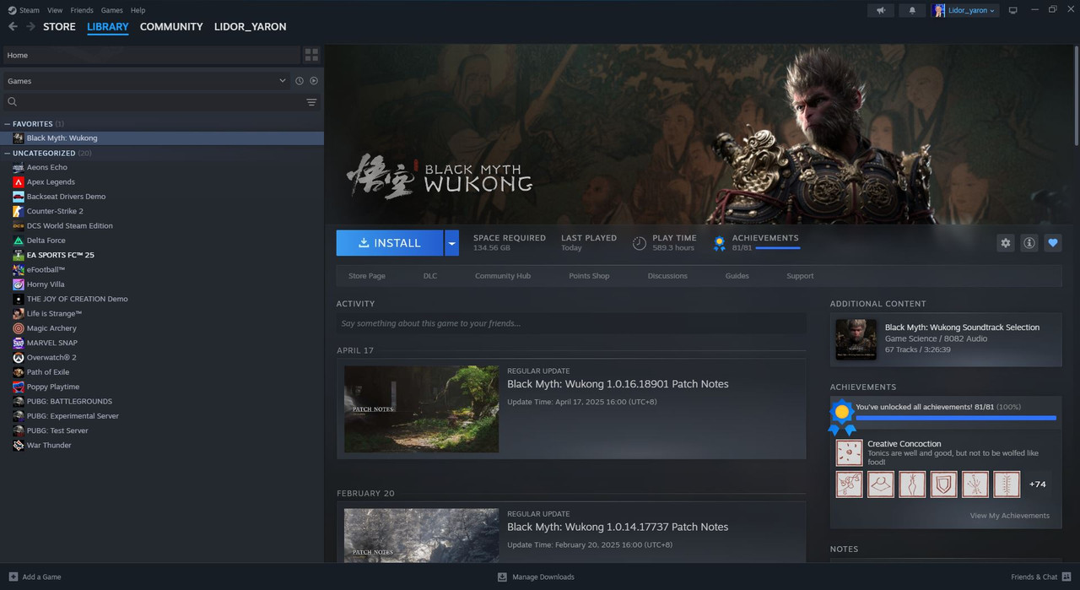This screenshot has width=1080, height=590.
Task: Open the View menu
Action: [55, 10]
